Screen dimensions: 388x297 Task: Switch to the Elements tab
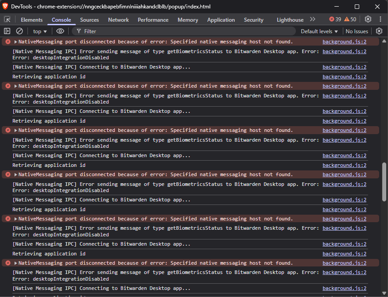[x=32, y=20]
